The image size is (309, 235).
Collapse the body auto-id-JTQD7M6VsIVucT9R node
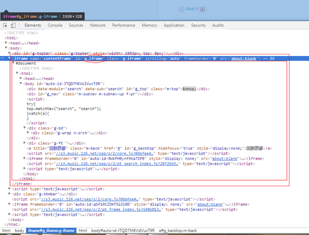pos(21,83)
